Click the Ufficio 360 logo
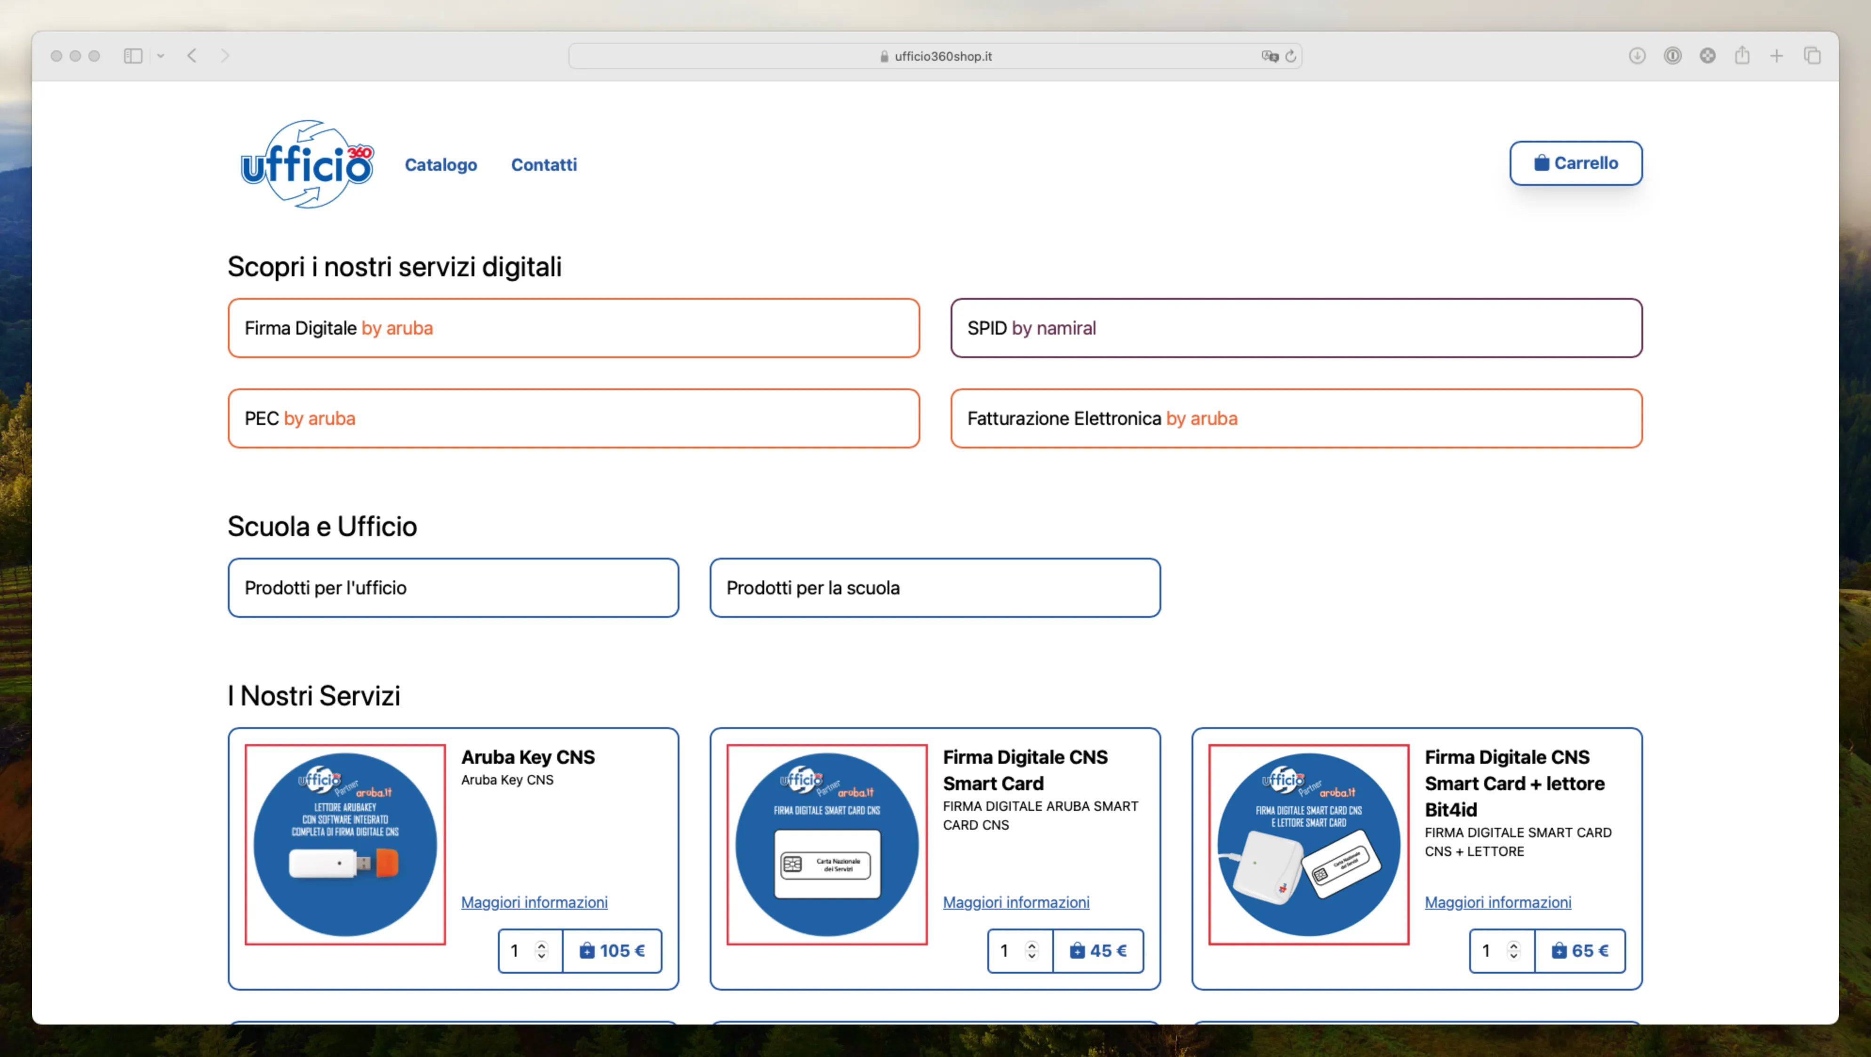 (x=306, y=164)
